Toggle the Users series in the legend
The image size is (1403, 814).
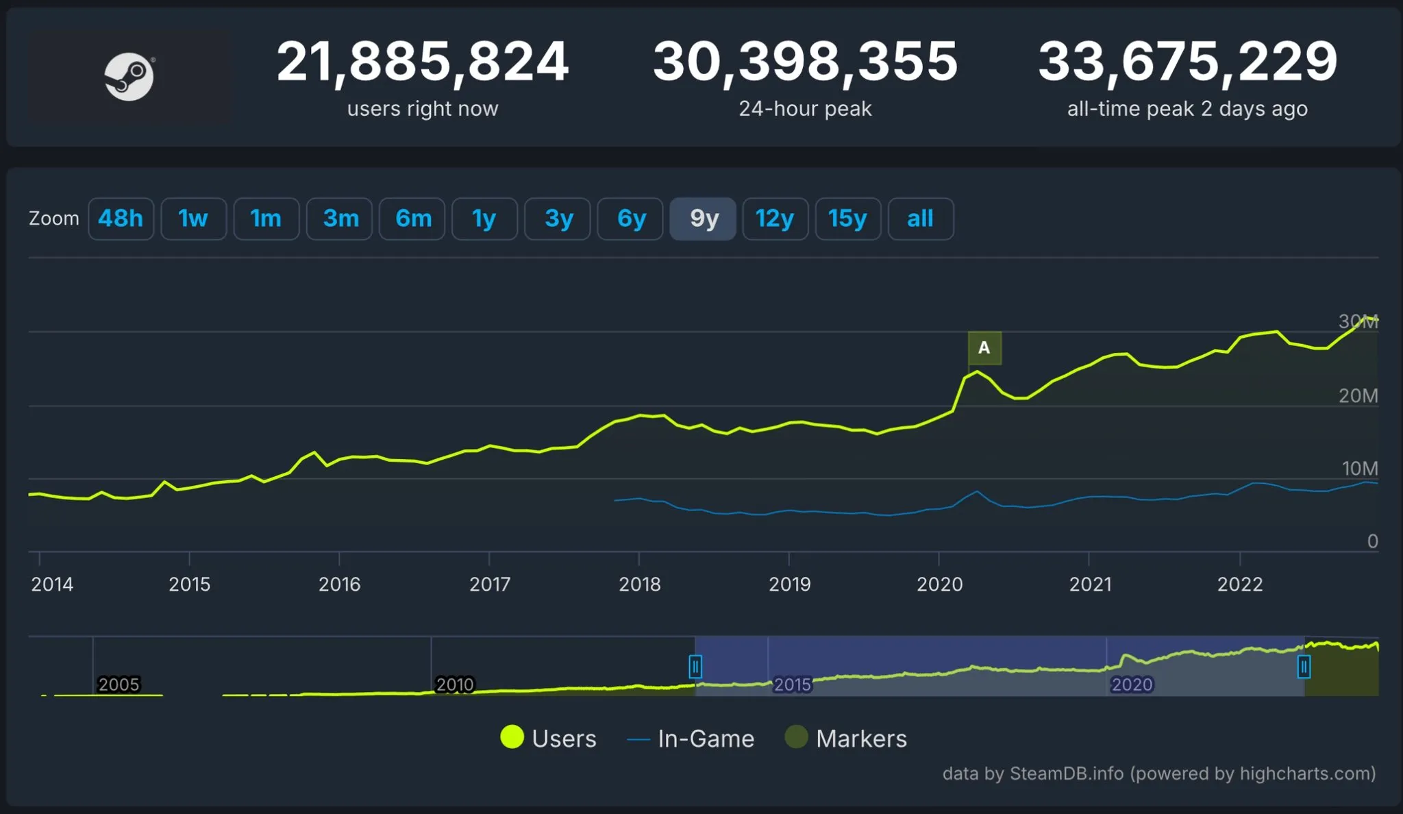coord(548,738)
